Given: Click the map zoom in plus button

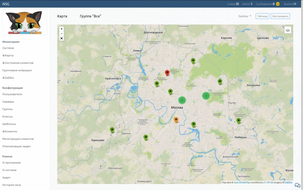Looking at the screenshot, I should [62, 29].
